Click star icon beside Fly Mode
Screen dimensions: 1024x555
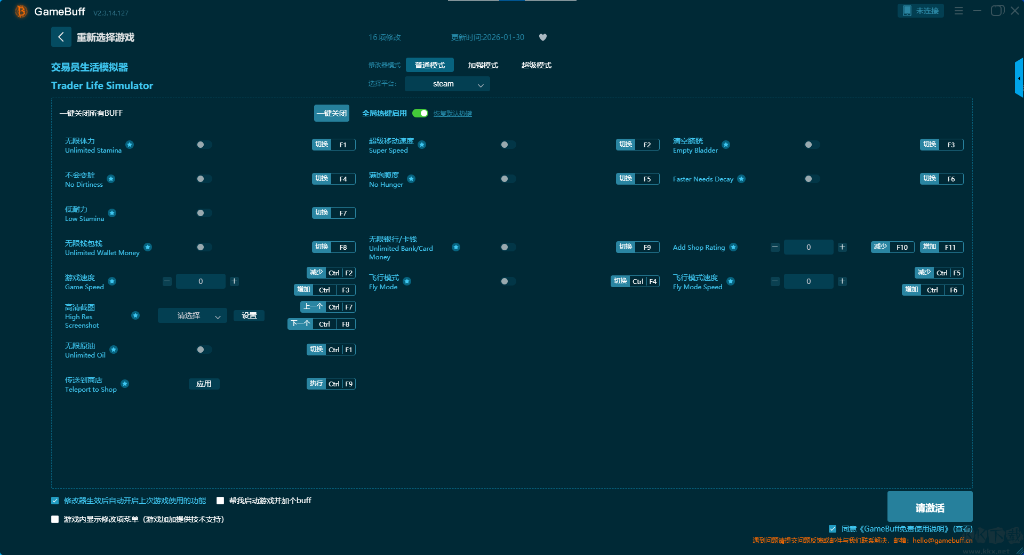tap(407, 281)
